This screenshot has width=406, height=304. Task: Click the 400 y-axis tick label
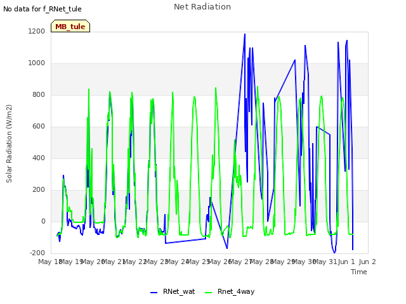point(39,158)
